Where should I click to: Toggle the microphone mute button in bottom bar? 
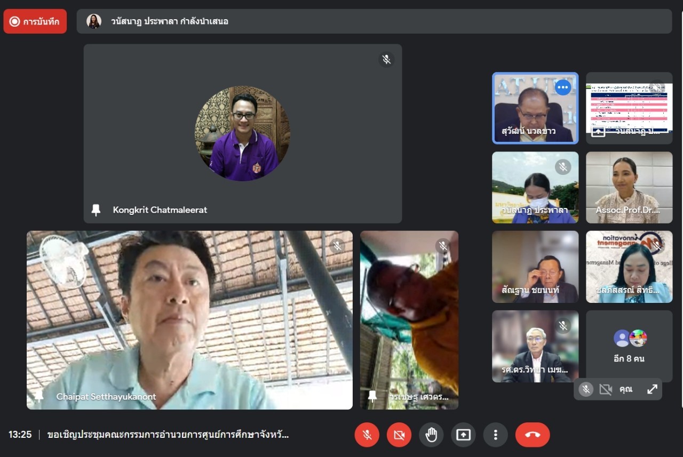pyautogui.click(x=367, y=435)
